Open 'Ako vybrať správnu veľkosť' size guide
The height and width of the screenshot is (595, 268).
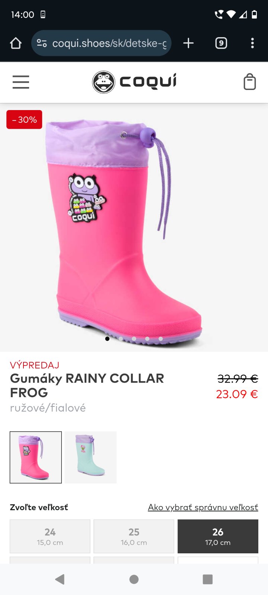coord(203,507)
